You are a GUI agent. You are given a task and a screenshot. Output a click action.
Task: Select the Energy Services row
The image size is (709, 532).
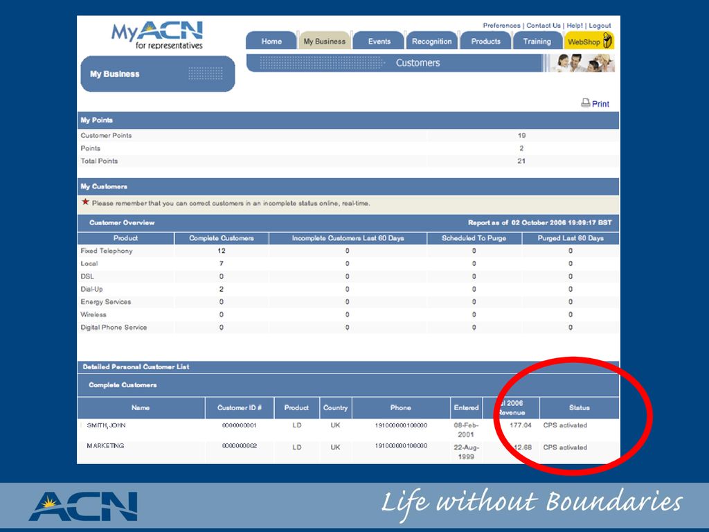(x=348, y=302)
